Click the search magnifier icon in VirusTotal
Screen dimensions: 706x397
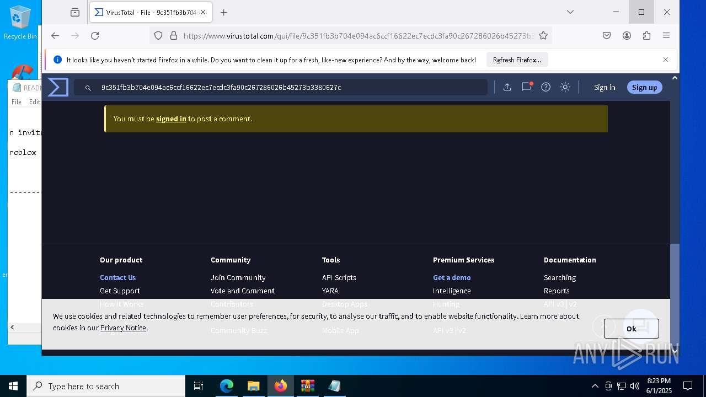88,88
